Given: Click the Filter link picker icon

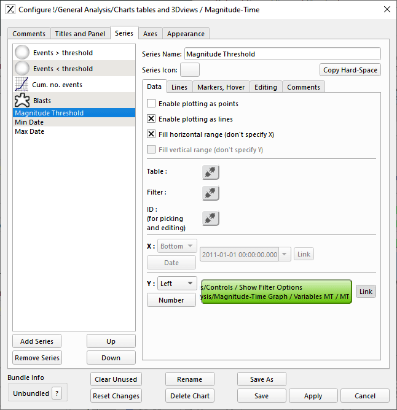Looking at the screenshot, I should tap(211, 193).
